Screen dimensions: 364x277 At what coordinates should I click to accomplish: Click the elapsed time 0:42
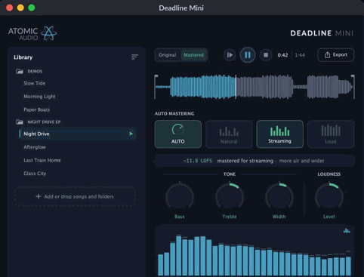tap(282, 55)
